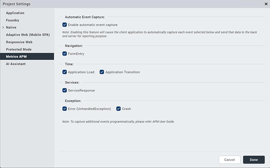Uncheck the FormEntry navigation checkbox
The height and width of the screenshot is (168, 270).
(64, 54)
